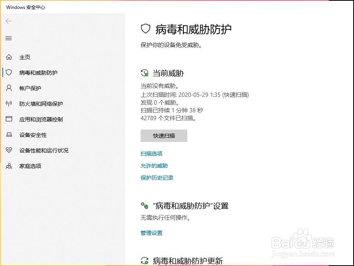Image resolution: width=354 pixels, height=266 pixels.
Task: Click the "病毒和威胁防护"设置 heading
Action: point(191,206)
